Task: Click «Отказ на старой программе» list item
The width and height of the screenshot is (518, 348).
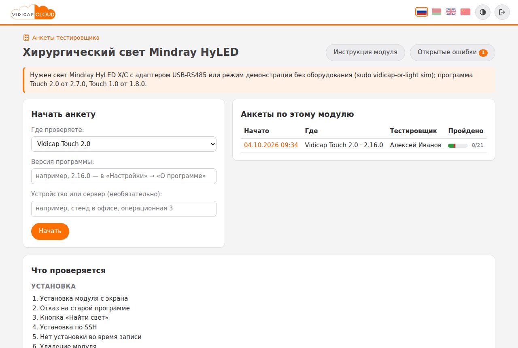Action: (x=85, y=308)
